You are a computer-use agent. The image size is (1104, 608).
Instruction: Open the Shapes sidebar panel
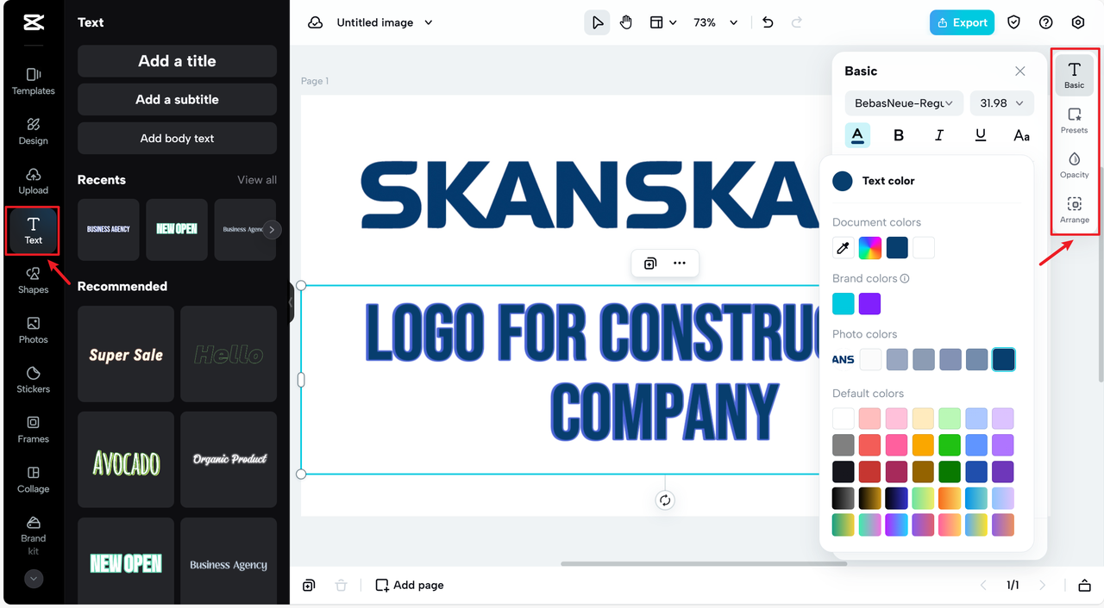click(x=34, y=280)
